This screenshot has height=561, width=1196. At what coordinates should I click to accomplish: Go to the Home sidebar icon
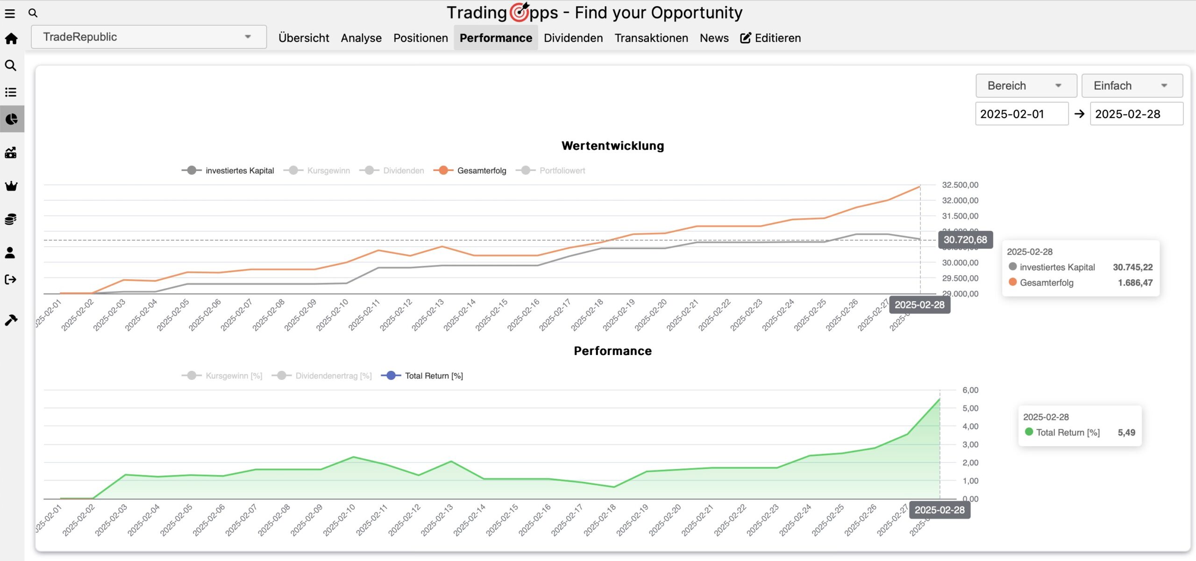(11, 39)
